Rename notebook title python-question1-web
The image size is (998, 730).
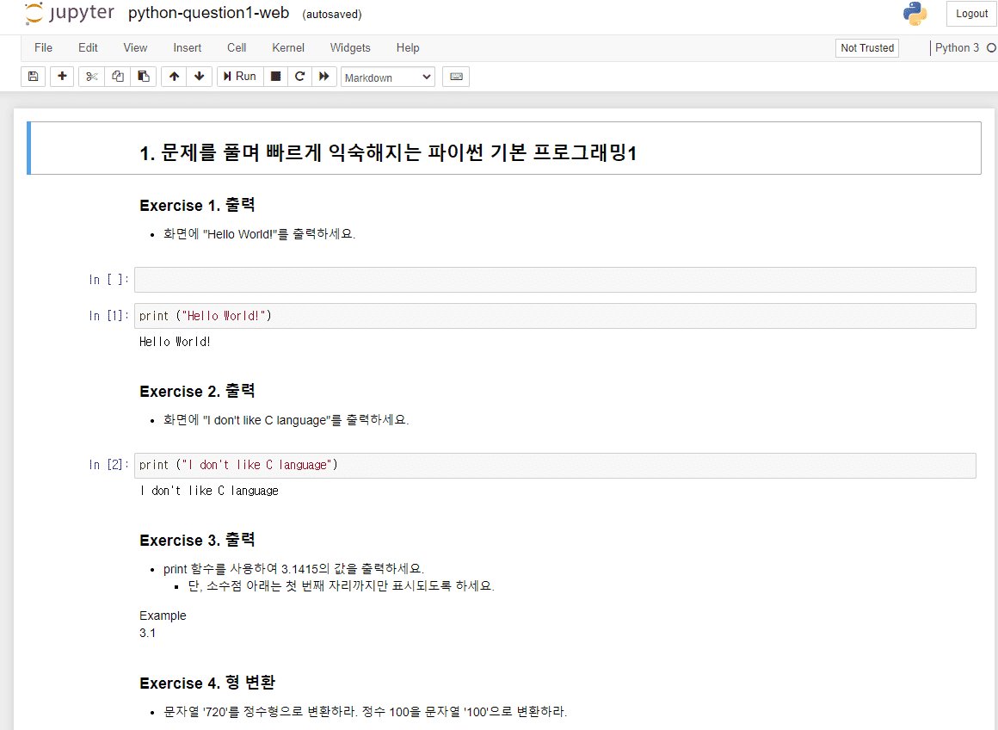[x=208, y=13]
